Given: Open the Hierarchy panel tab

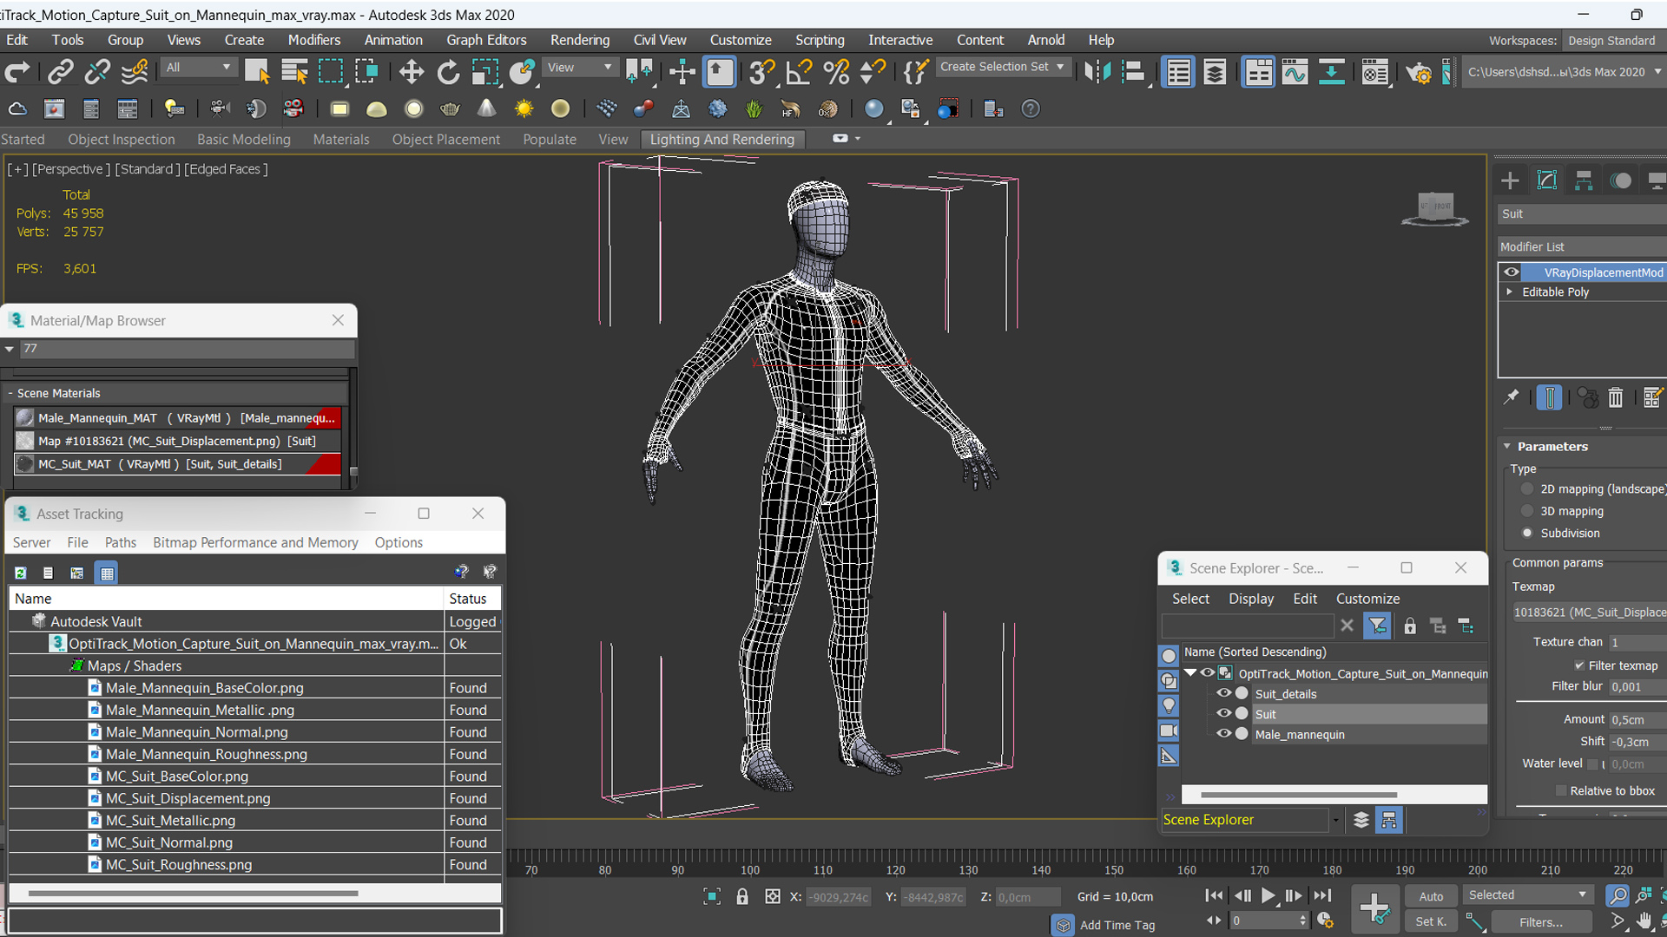Looking at the screenshot, I should (x=1584, y=180).
